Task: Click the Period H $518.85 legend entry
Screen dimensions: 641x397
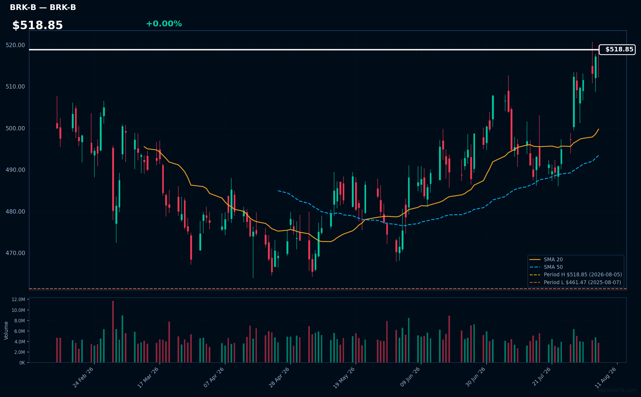Action: pyautogui.click(x=576, y=274)
